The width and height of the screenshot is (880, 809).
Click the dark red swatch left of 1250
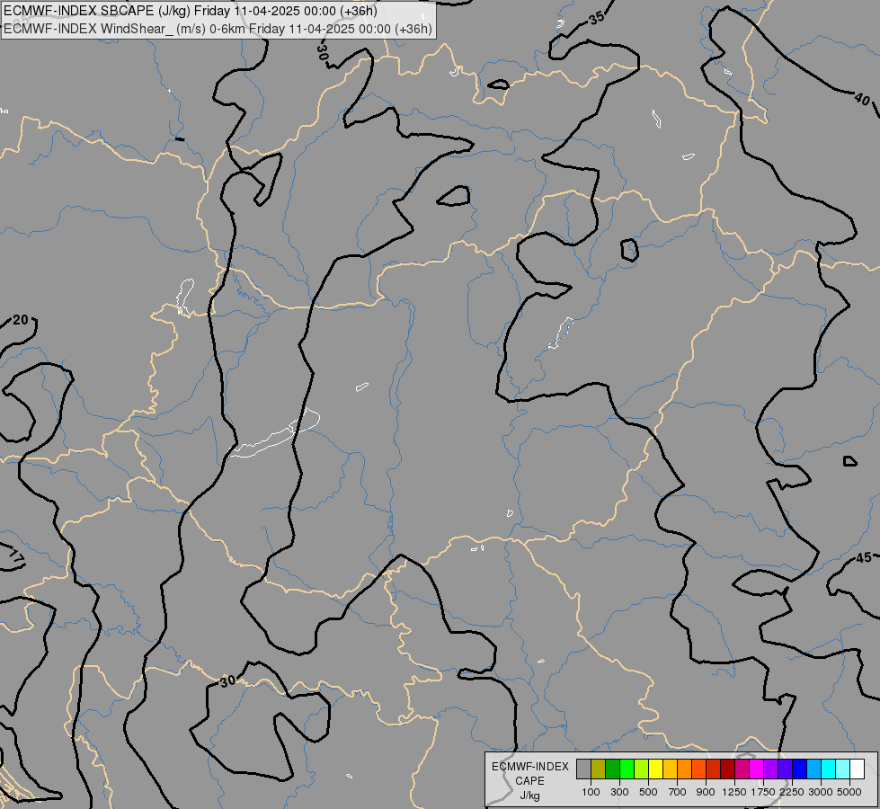(728, 769)
